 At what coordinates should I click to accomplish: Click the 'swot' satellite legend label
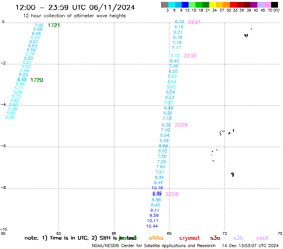click(262, 238)
